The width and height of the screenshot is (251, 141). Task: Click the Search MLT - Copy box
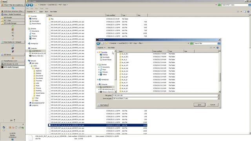tap(235, 5)
